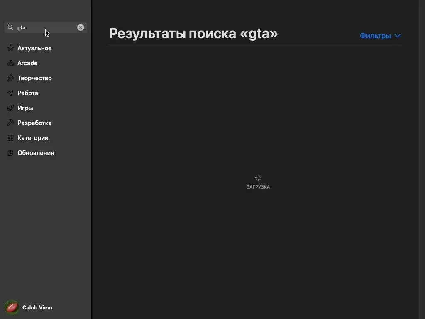Show Обновления page
The height and width of the screenshot is (319, 425).
(36, 153)
